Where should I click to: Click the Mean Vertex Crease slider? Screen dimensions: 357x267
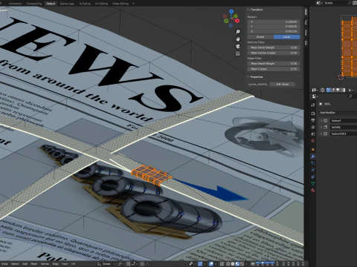pos(274,53)
